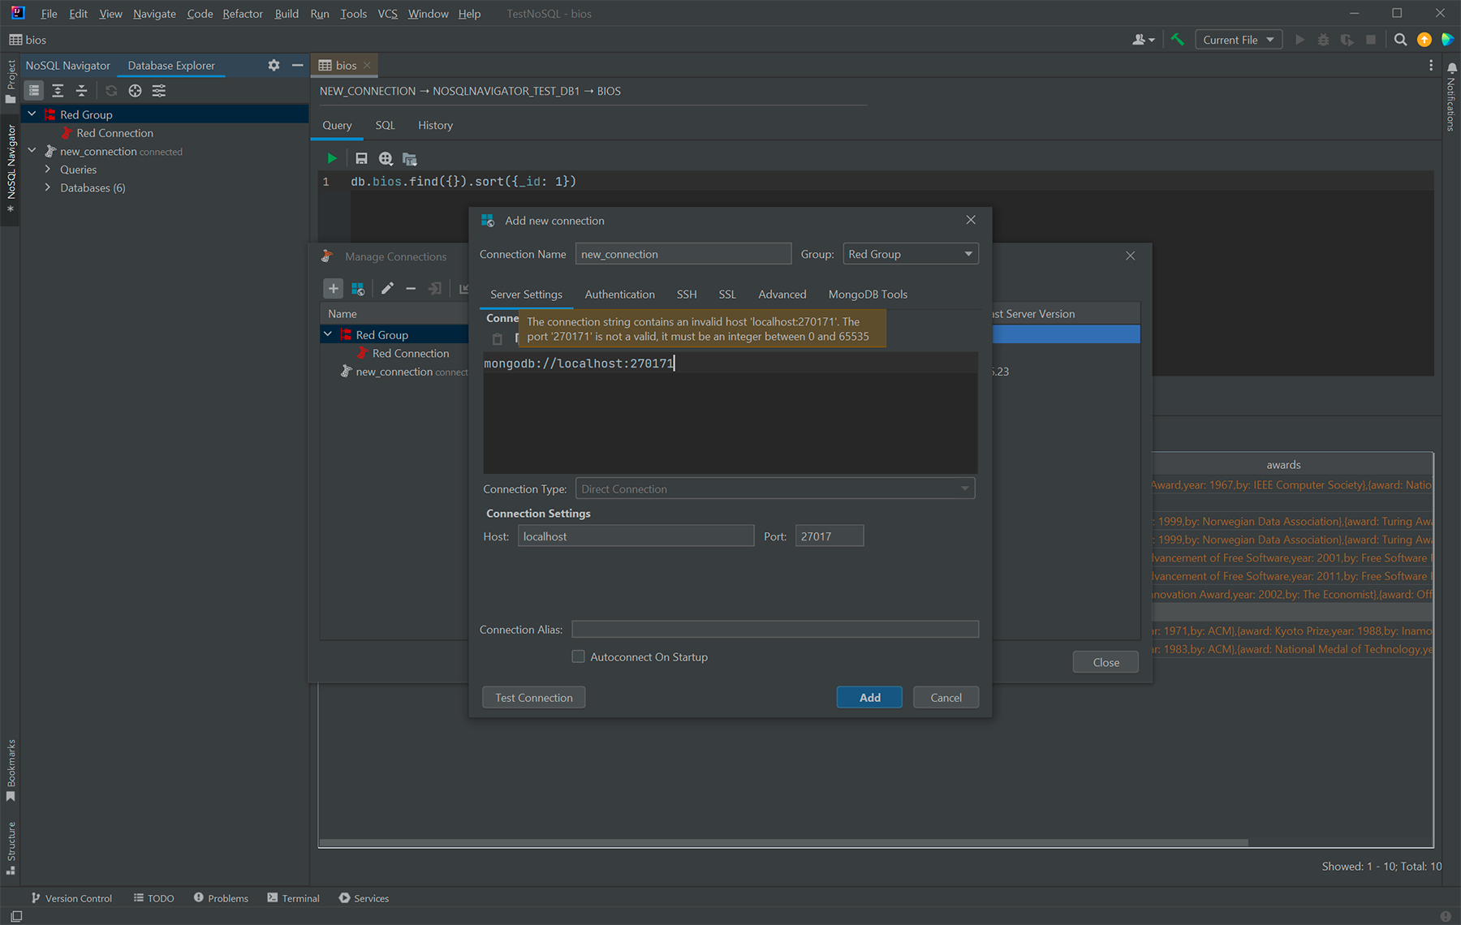Switch to the Authentication tab

[x=619, y=295]
